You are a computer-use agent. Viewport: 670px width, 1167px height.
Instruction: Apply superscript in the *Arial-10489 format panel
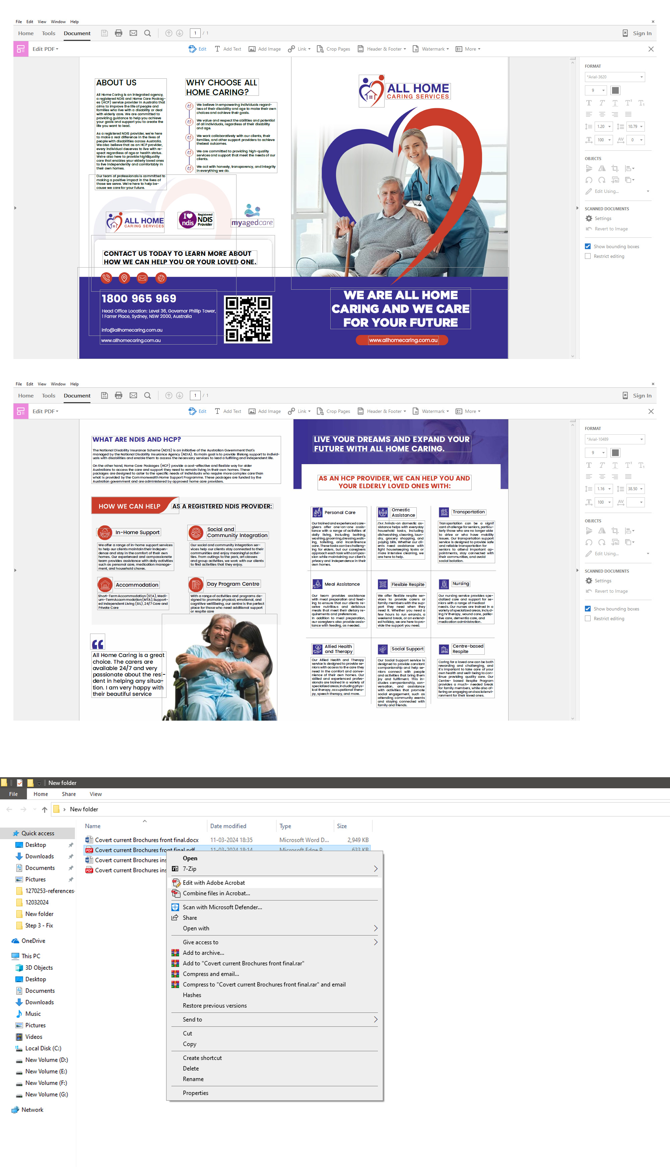click(x=628, y=465)
